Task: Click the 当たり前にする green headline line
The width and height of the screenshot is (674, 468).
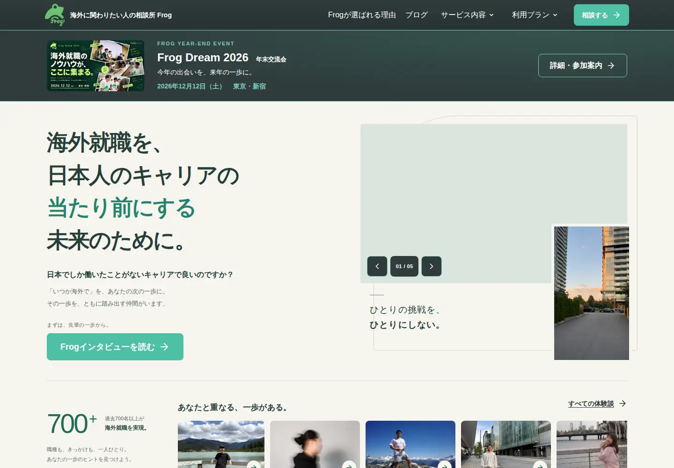Action: (x=121, y=208)
